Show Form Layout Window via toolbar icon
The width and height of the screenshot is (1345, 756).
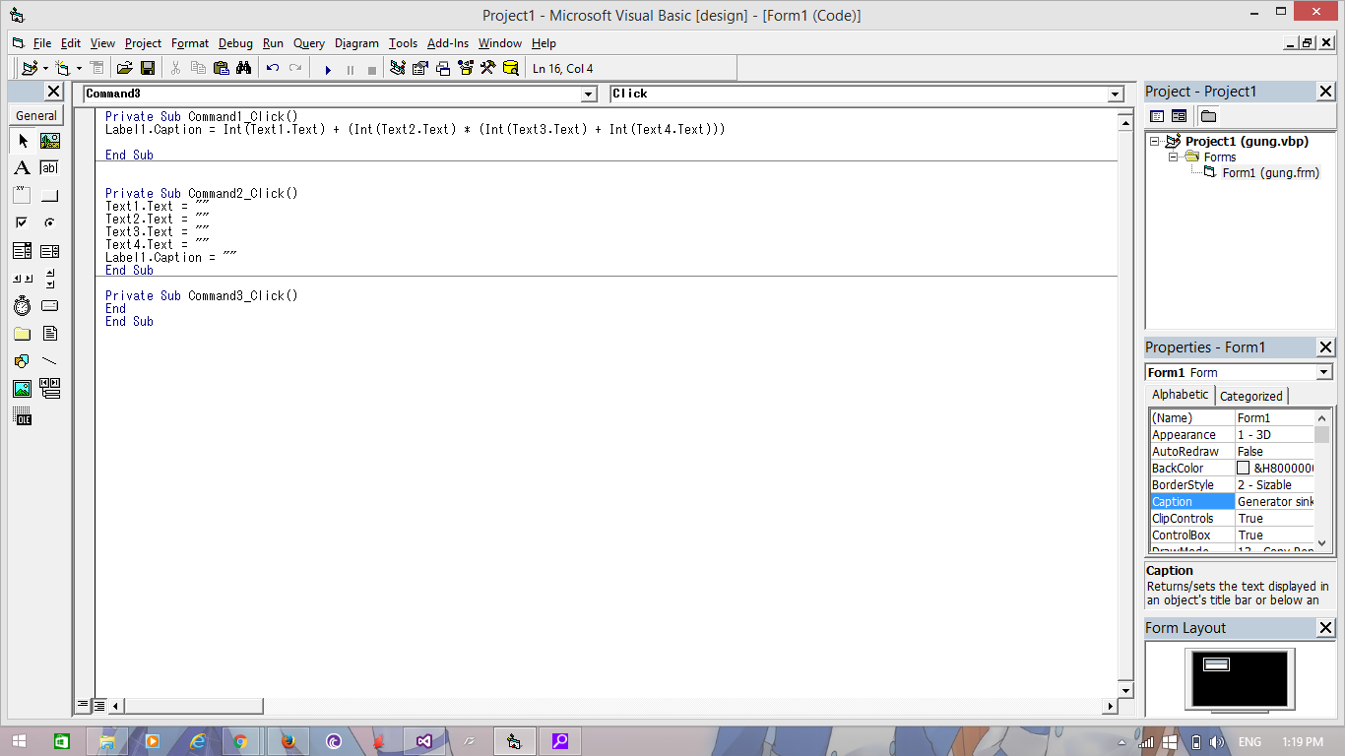(443, 68)
